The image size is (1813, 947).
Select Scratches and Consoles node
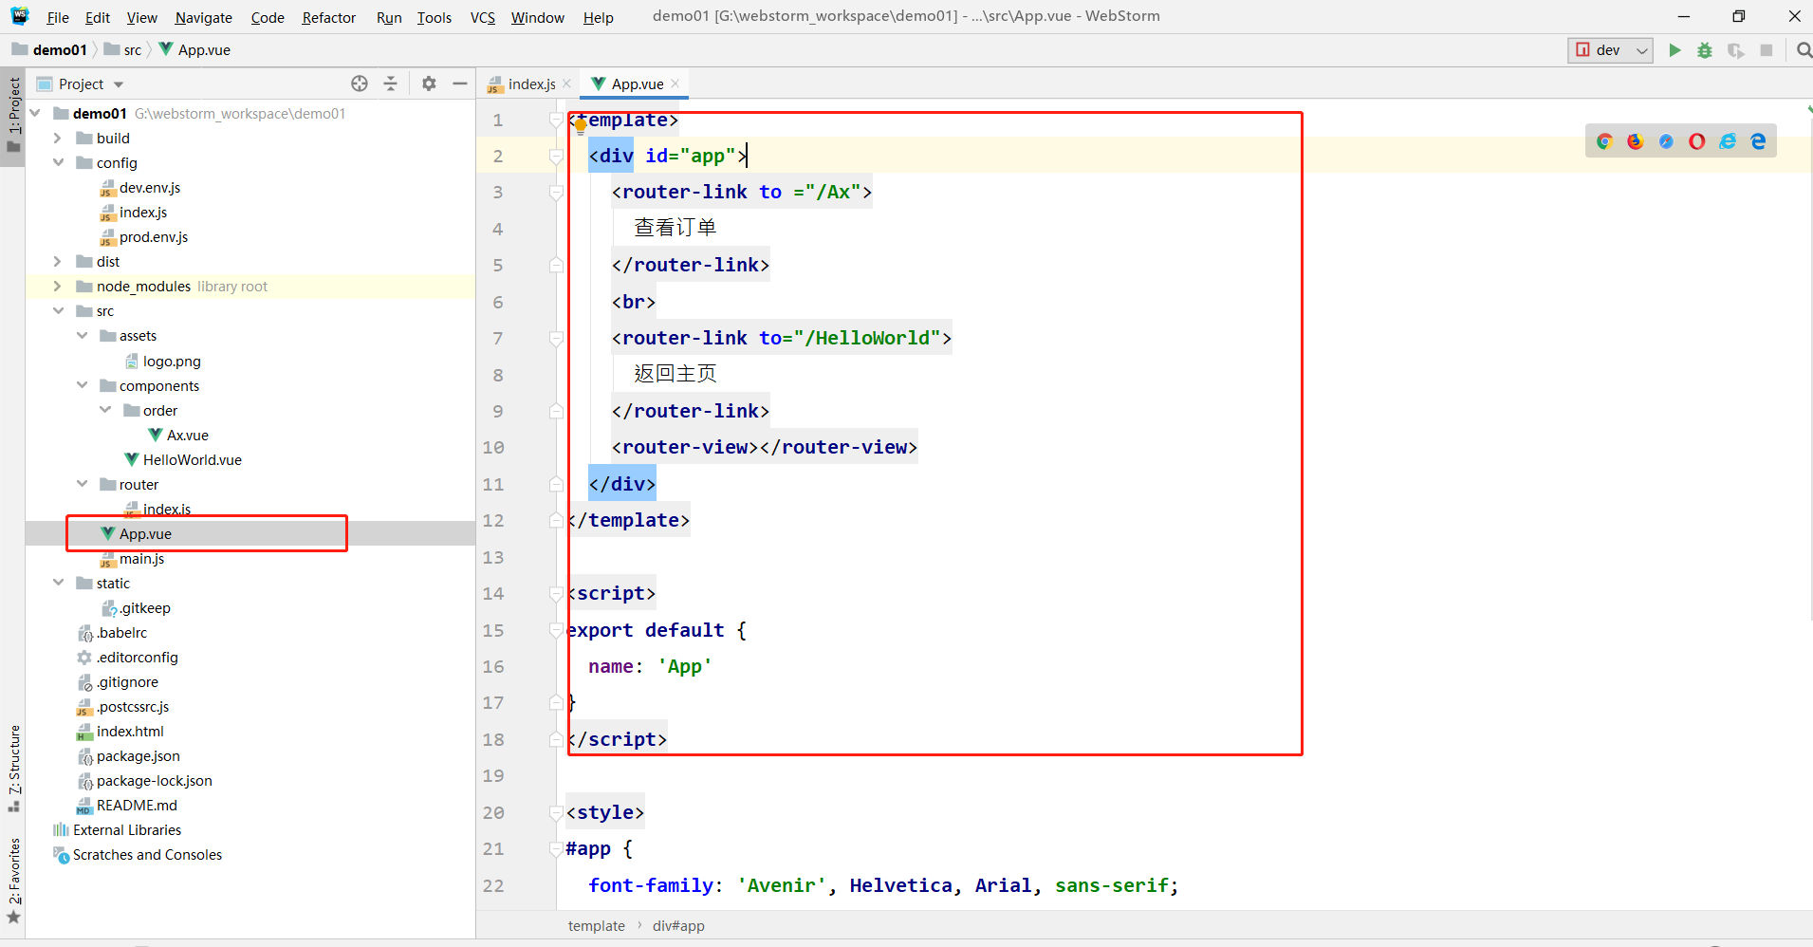[147, 854]
